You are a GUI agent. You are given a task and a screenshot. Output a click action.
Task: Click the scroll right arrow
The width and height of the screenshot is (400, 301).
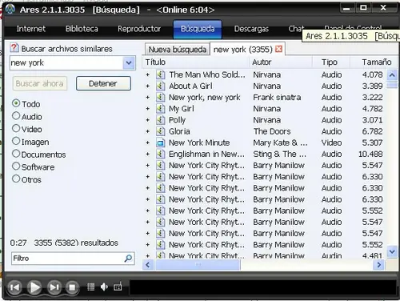pos(378,265)
